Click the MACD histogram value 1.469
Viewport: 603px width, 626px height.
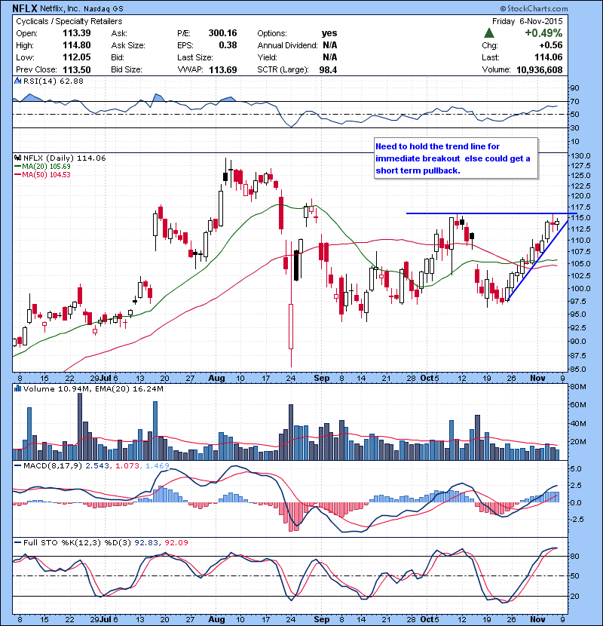tap(158, 465)
